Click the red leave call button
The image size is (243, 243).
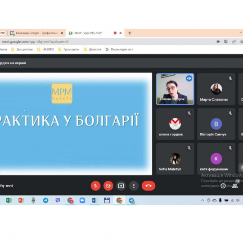click(x=148, y=186)
